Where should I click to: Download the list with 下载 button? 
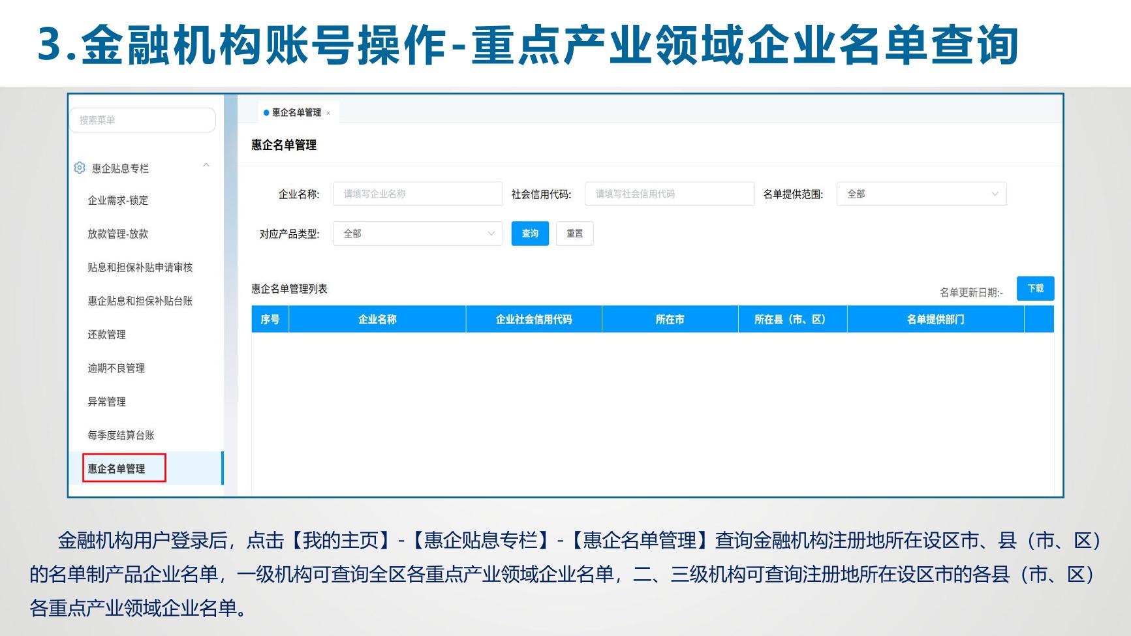1035,288
